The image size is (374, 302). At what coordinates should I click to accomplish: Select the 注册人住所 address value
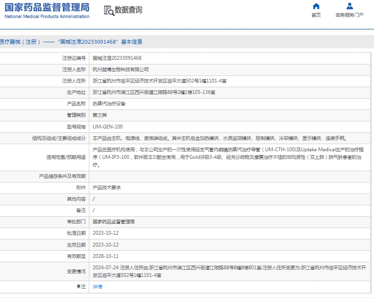[160, 81]
